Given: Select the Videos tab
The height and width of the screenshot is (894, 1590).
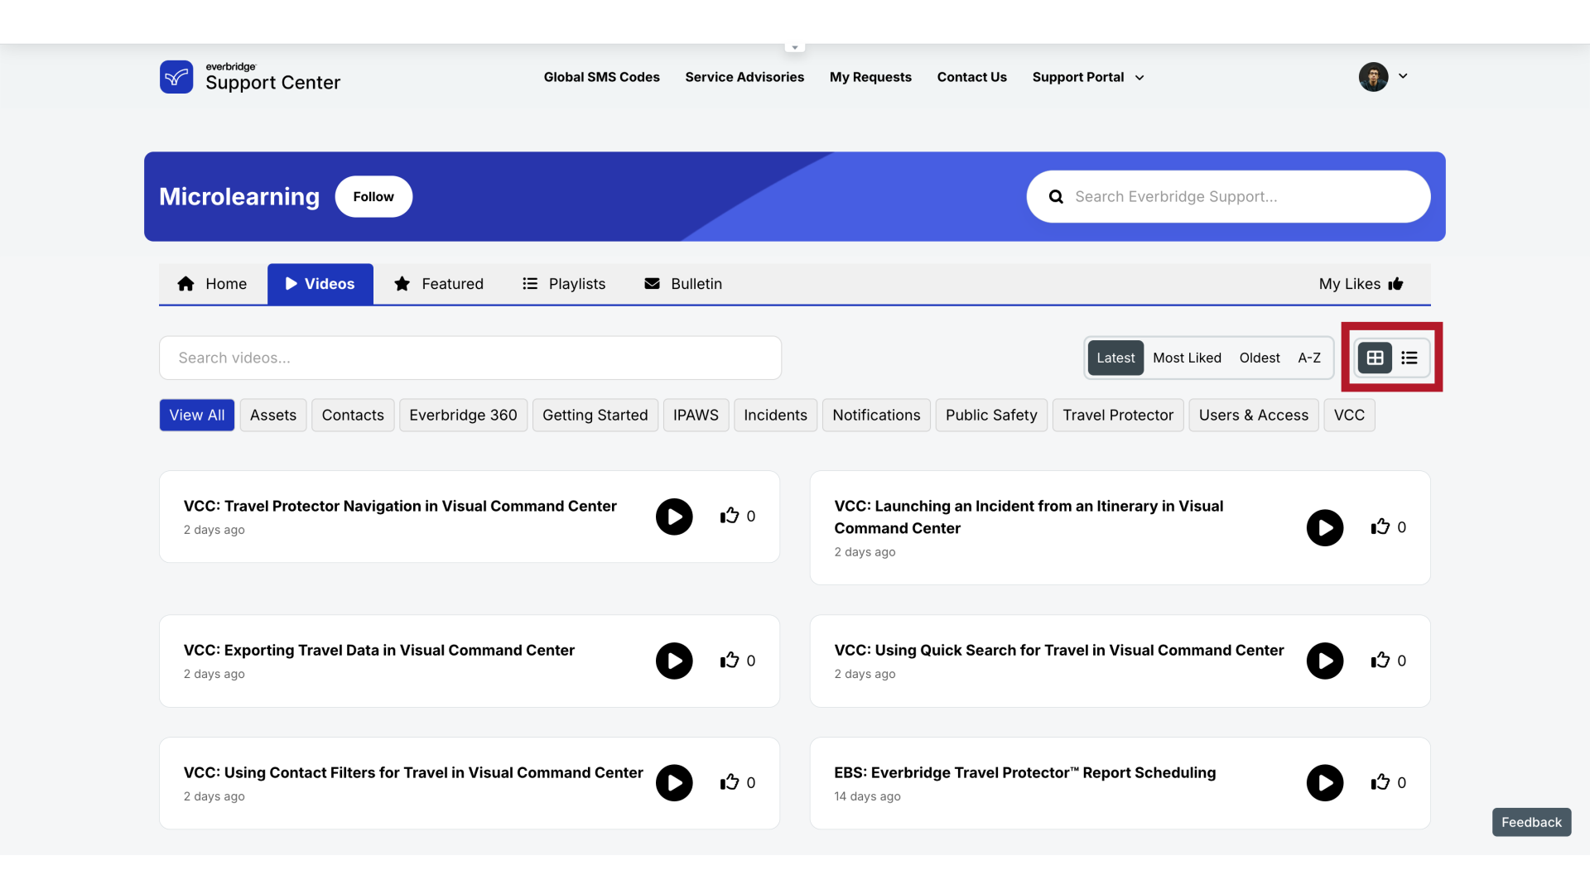Looking at the screenshot, I should [x=320, y=284].
